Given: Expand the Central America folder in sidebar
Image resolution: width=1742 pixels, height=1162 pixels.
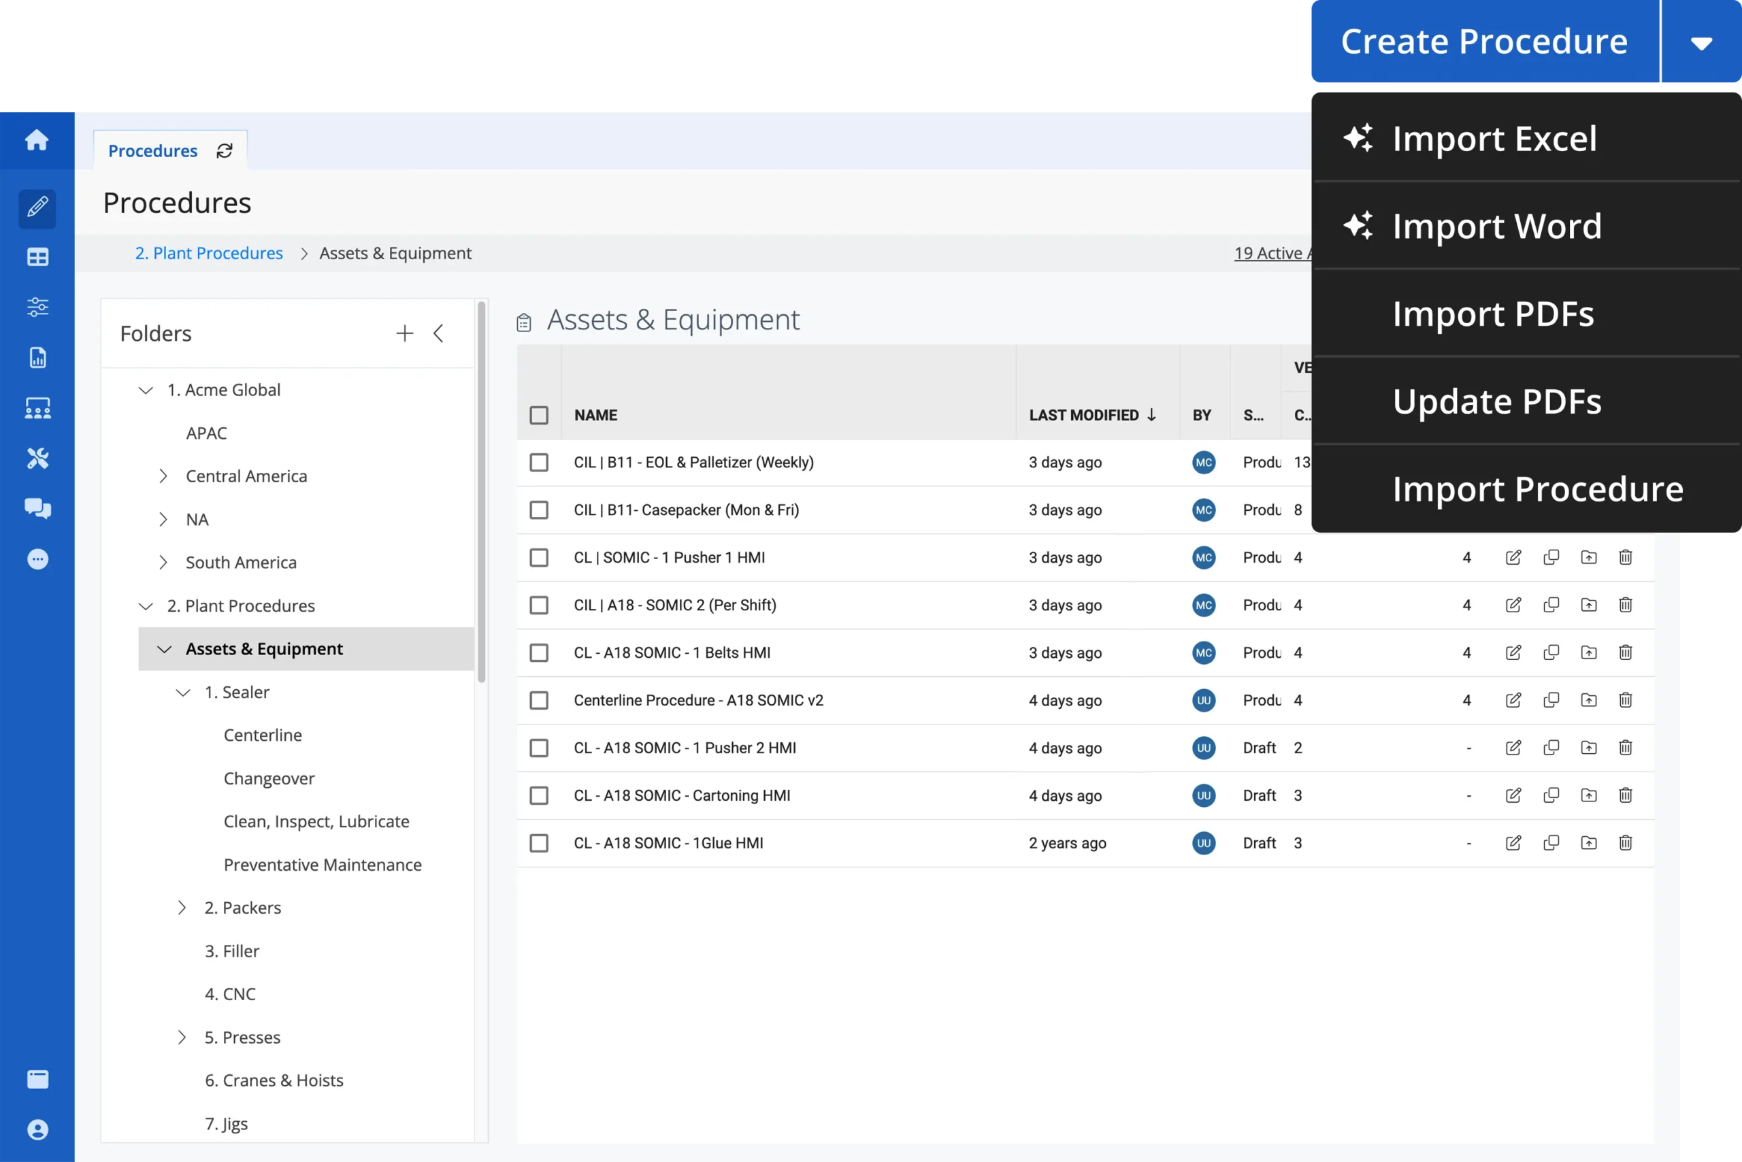Looking at the screenshot, I should click(162, 475).
